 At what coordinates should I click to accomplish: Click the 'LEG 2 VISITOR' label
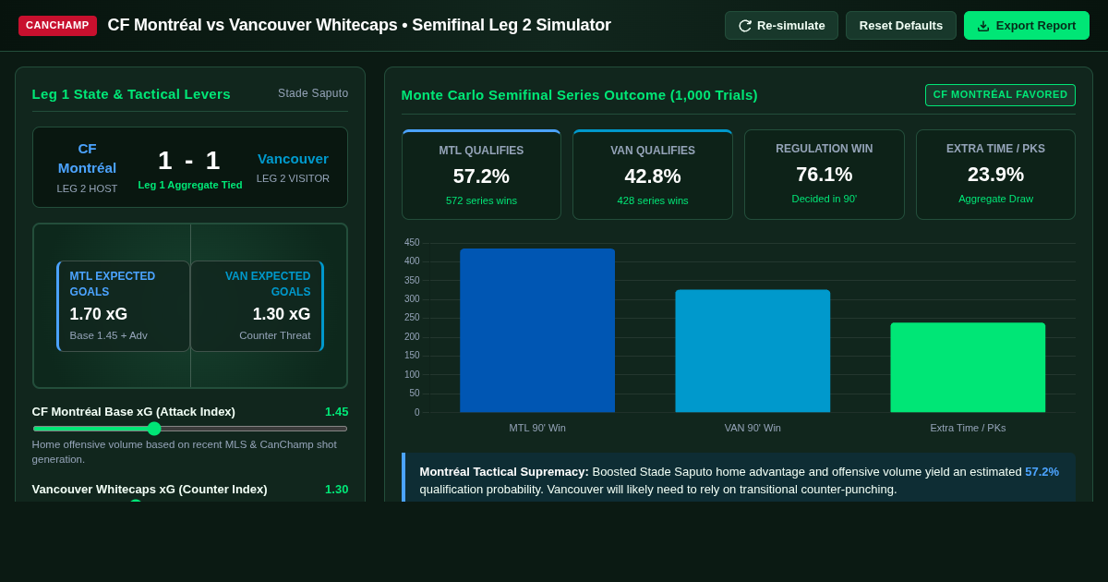[293, 178]
